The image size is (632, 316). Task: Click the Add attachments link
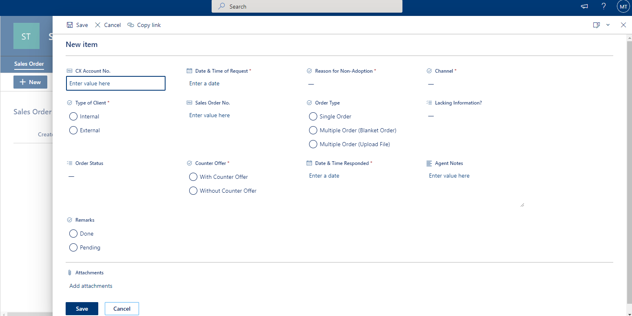(x=91, y=286)
